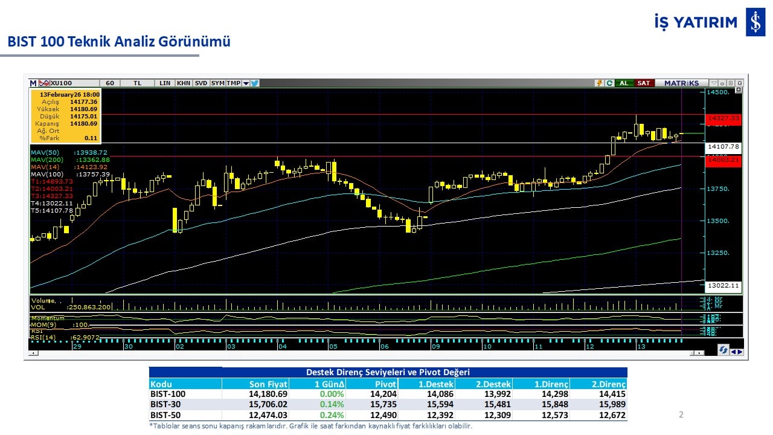Click the blue sync icon at bottom-right
This screenshot has width=773, height=435.
coord(723,350)
